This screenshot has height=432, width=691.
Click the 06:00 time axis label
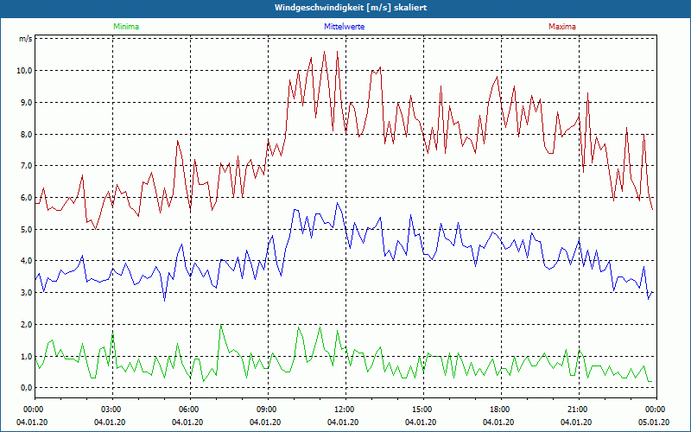click(189, 410)
